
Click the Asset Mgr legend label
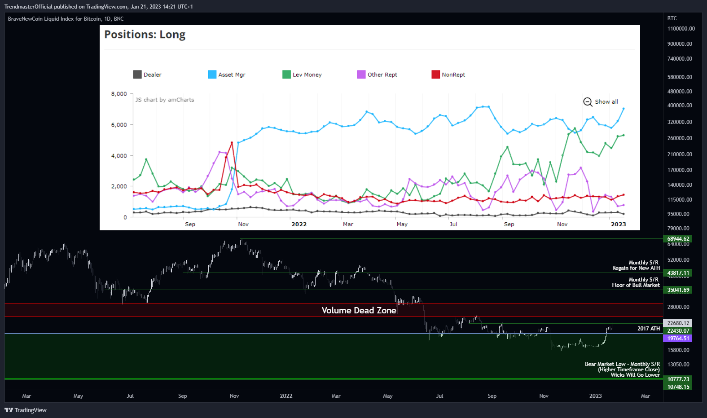(x=232, y=75)
